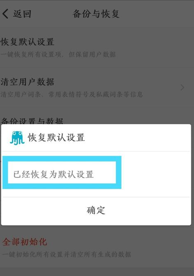Tap the divider line above the 确定 button
The width and height of the screenshot is (194, 276).
pyautogui.click(x=96, y=197)
